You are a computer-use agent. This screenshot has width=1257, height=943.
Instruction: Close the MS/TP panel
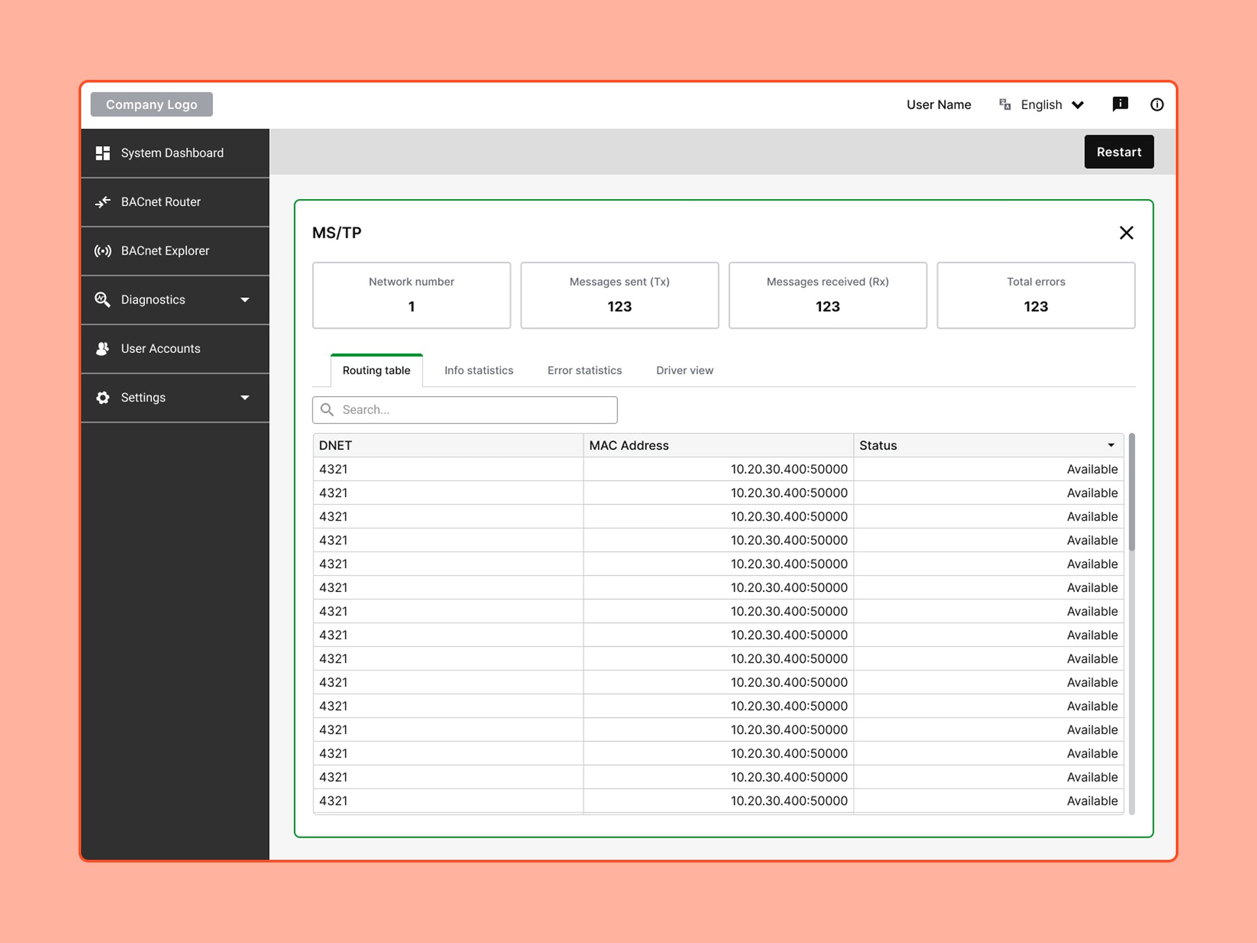(1126, 233)
